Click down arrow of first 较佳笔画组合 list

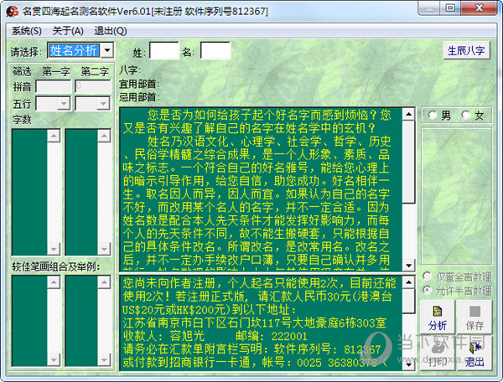(x=54, y=359)
